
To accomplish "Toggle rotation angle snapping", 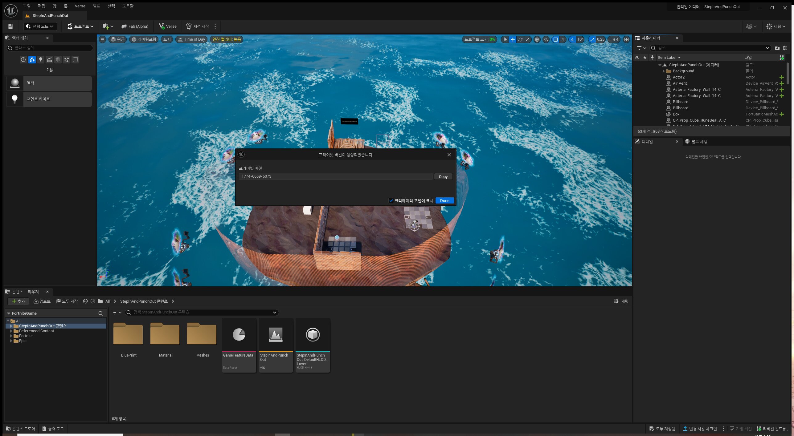I will [572, 39].
